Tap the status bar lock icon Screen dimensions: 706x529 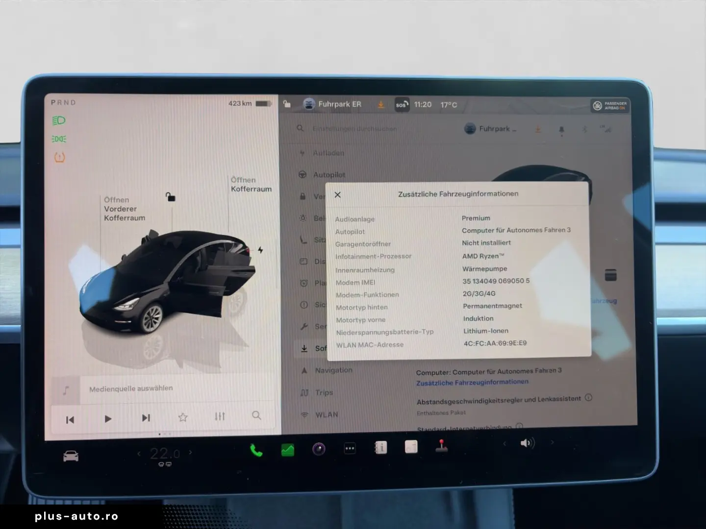point(287,104)
